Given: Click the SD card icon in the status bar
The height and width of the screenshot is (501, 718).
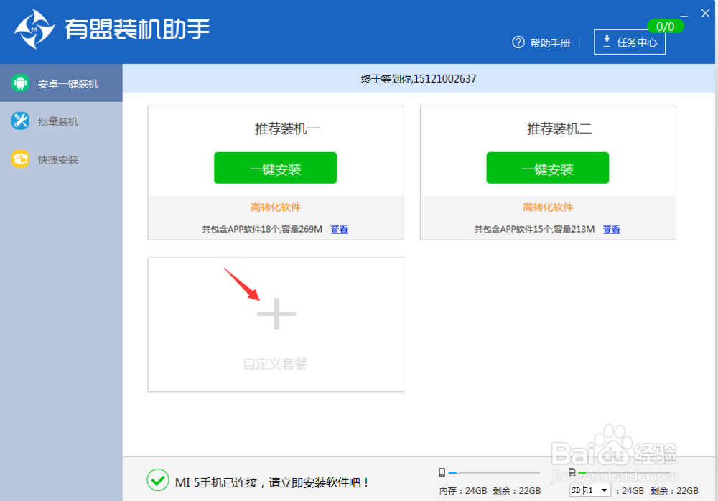Looking at the screenshot, I should (571, 472).
